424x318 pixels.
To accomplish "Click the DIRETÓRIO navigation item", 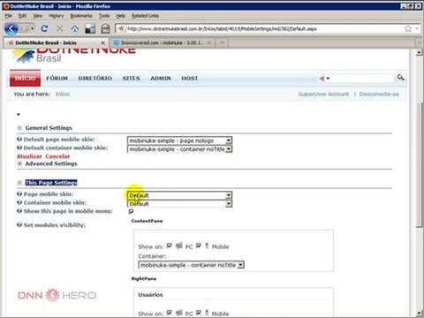I will (x=95, y=79).
